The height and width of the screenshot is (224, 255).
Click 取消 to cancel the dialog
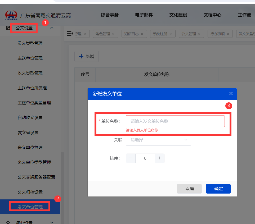[x=189, y=189]
